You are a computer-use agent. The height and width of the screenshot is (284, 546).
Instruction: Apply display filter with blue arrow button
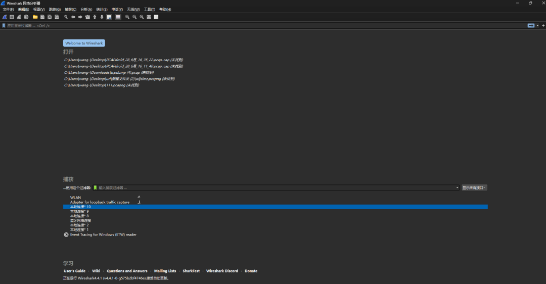[531, 25]
